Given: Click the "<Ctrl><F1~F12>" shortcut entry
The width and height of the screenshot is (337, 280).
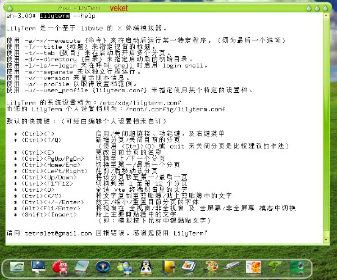Looking at the screenshot, I should pyautogui.click(x=47, y=184).
